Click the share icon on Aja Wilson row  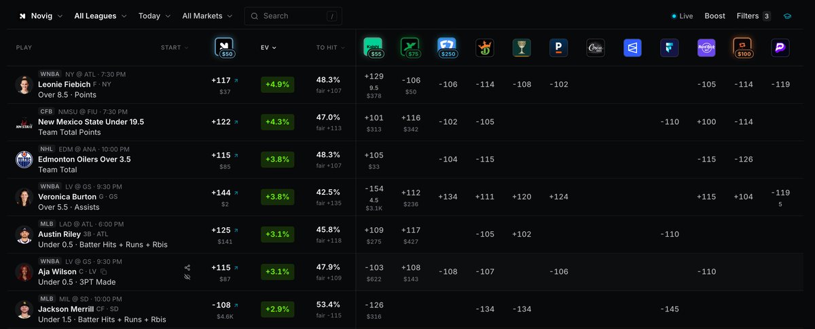pos(187,268)
